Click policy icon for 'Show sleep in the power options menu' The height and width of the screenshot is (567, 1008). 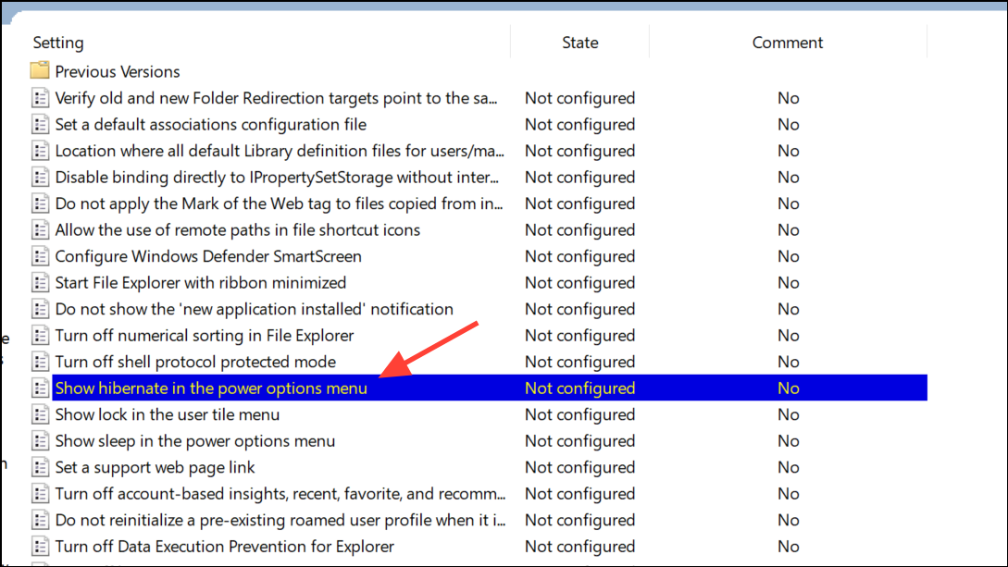pyautogui.click(x=40, y=440)
